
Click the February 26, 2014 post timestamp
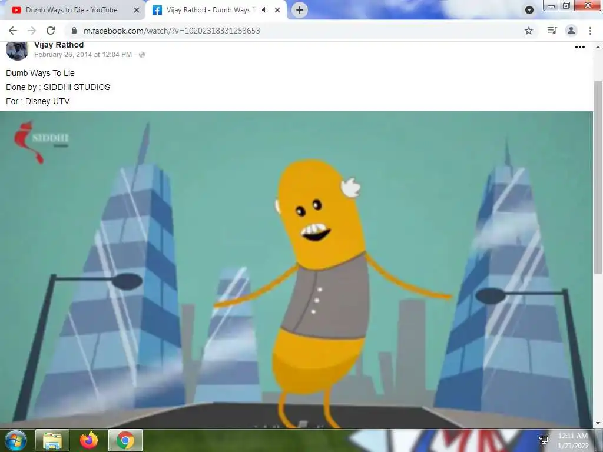(x=83, y=55)
